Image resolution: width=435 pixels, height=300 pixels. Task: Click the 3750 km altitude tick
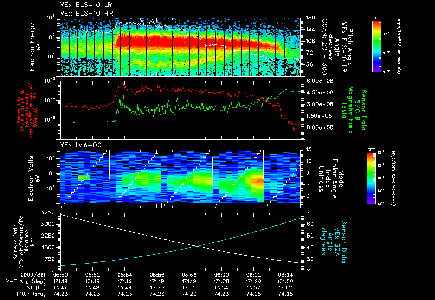(x=48, y=213)
